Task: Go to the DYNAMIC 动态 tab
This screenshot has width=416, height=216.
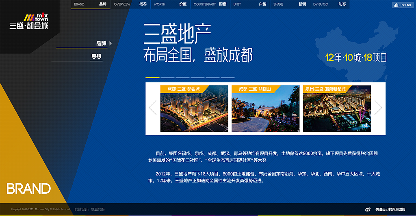Action: tap(329, 4)
